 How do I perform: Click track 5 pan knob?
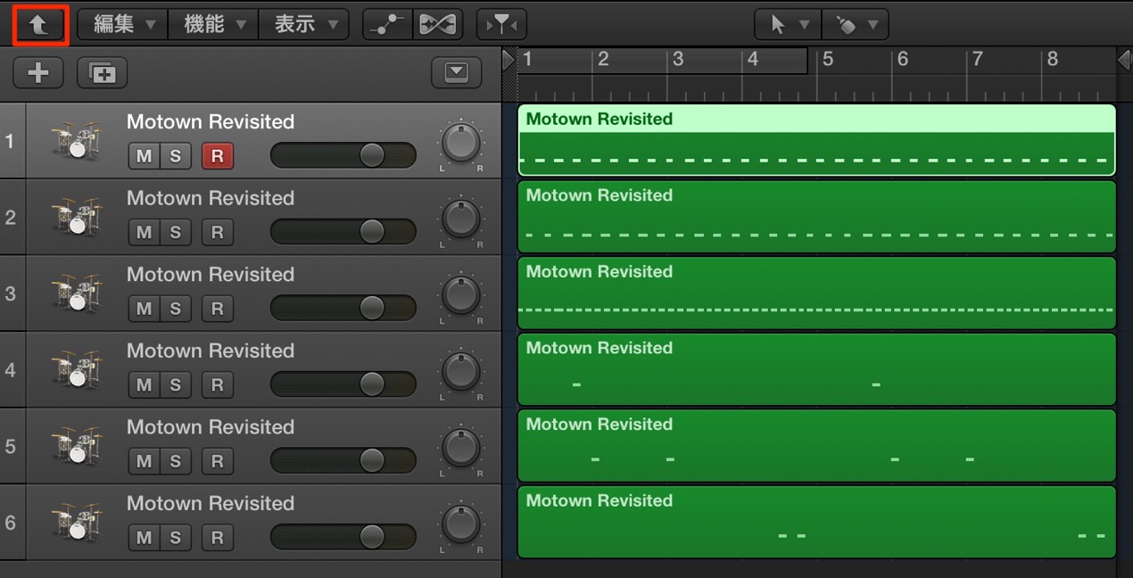point(461,449)
